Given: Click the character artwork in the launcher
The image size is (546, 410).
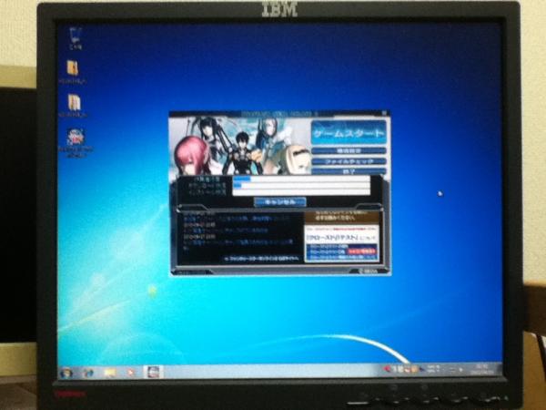Looking at the screenshot, I should (x=240, y=146).
